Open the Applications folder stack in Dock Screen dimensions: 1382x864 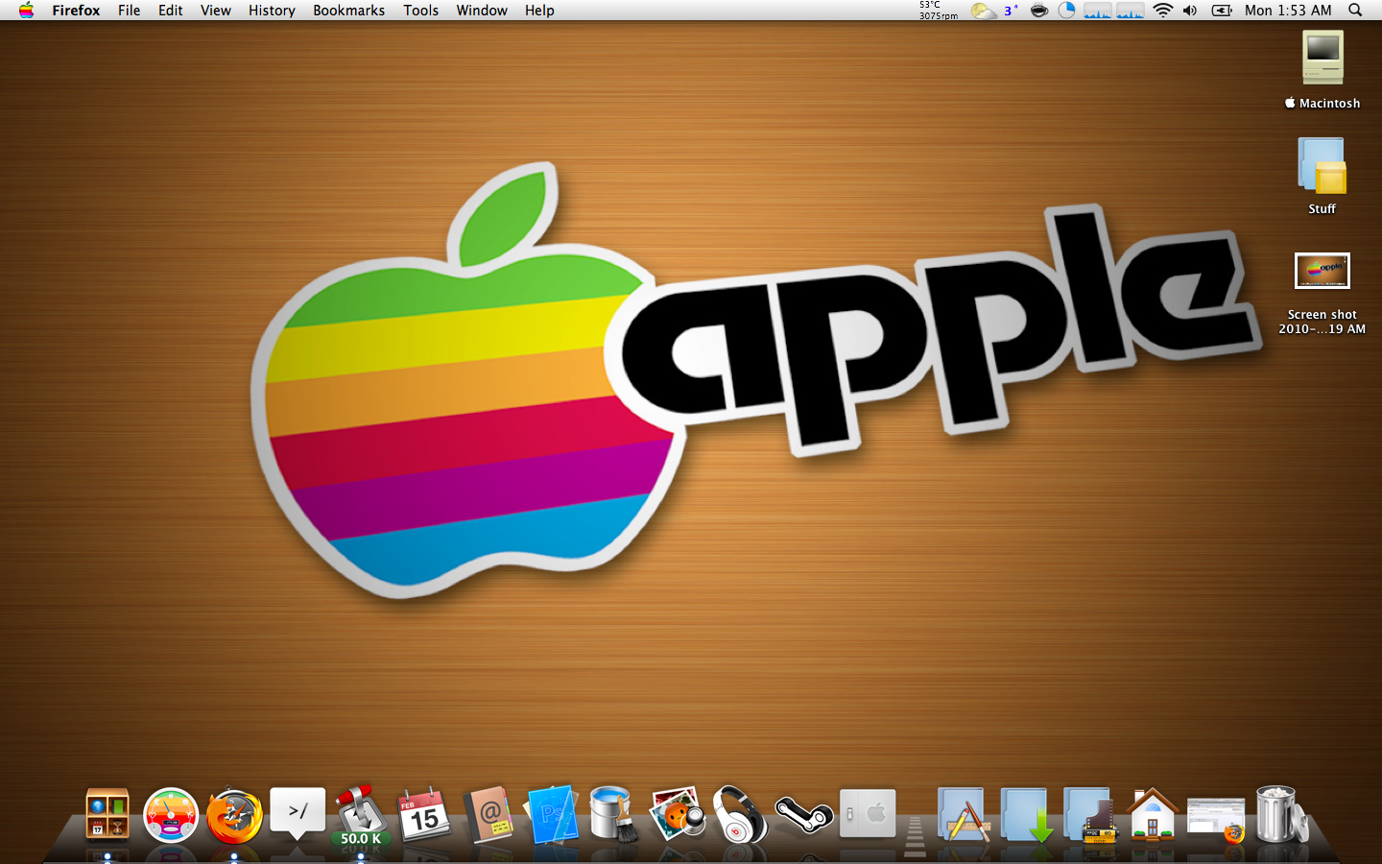pos(963,815)
